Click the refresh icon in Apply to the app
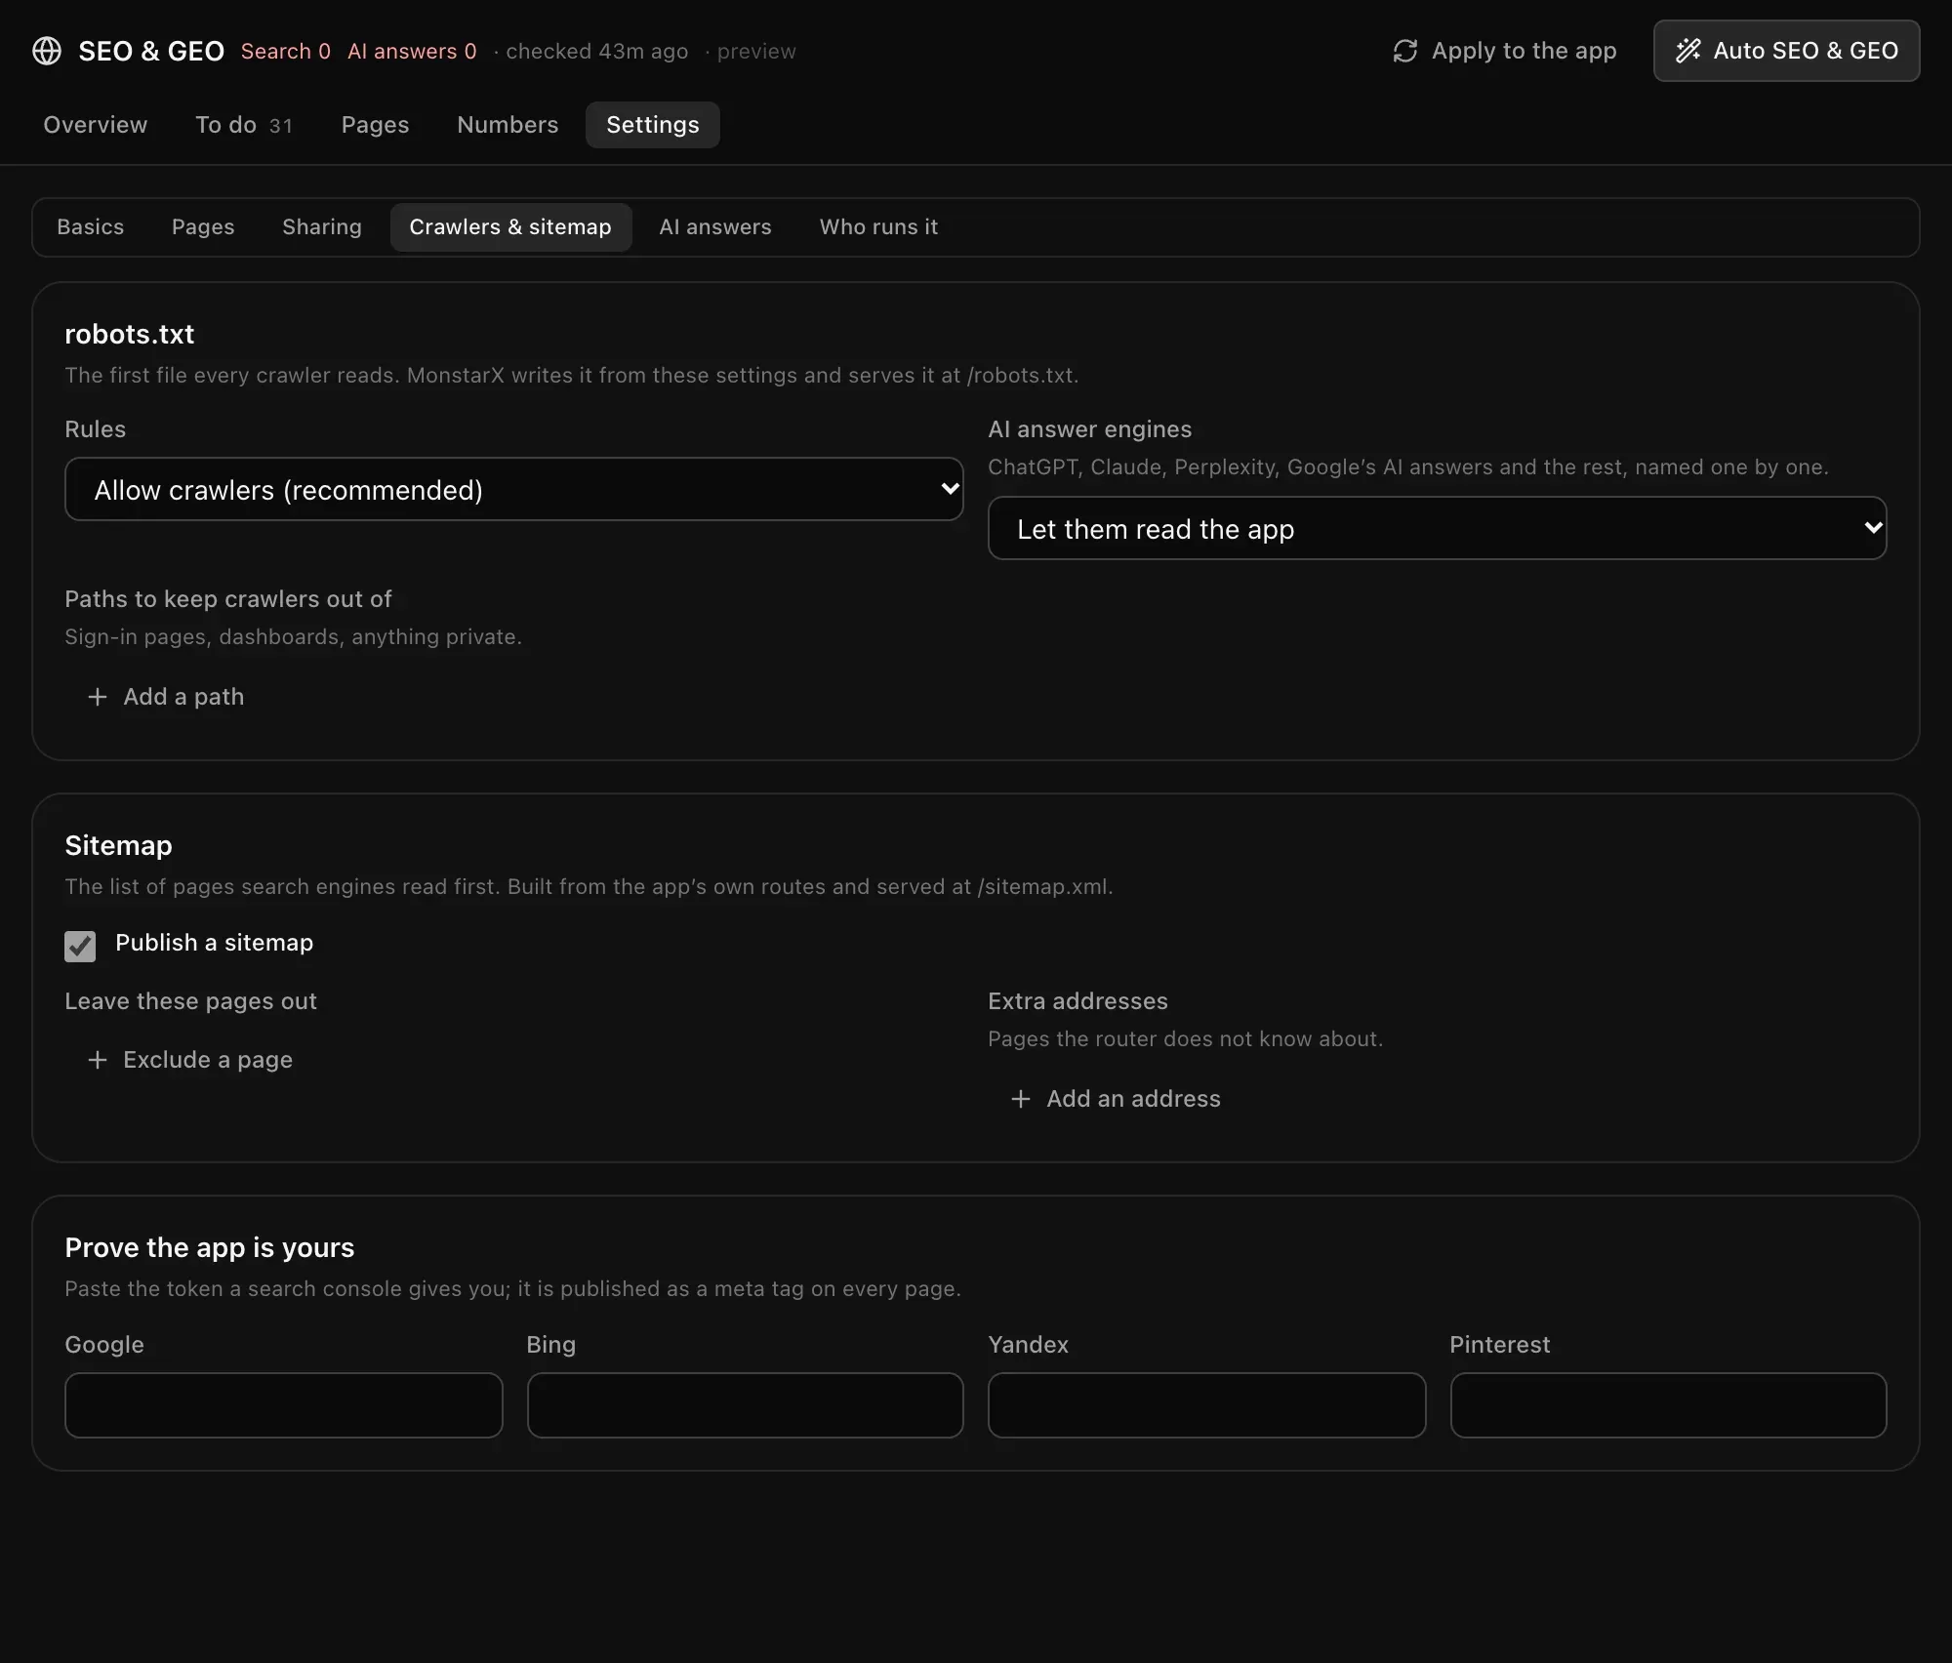Screen dimensions: 1952x1663 pos(1404,51)
